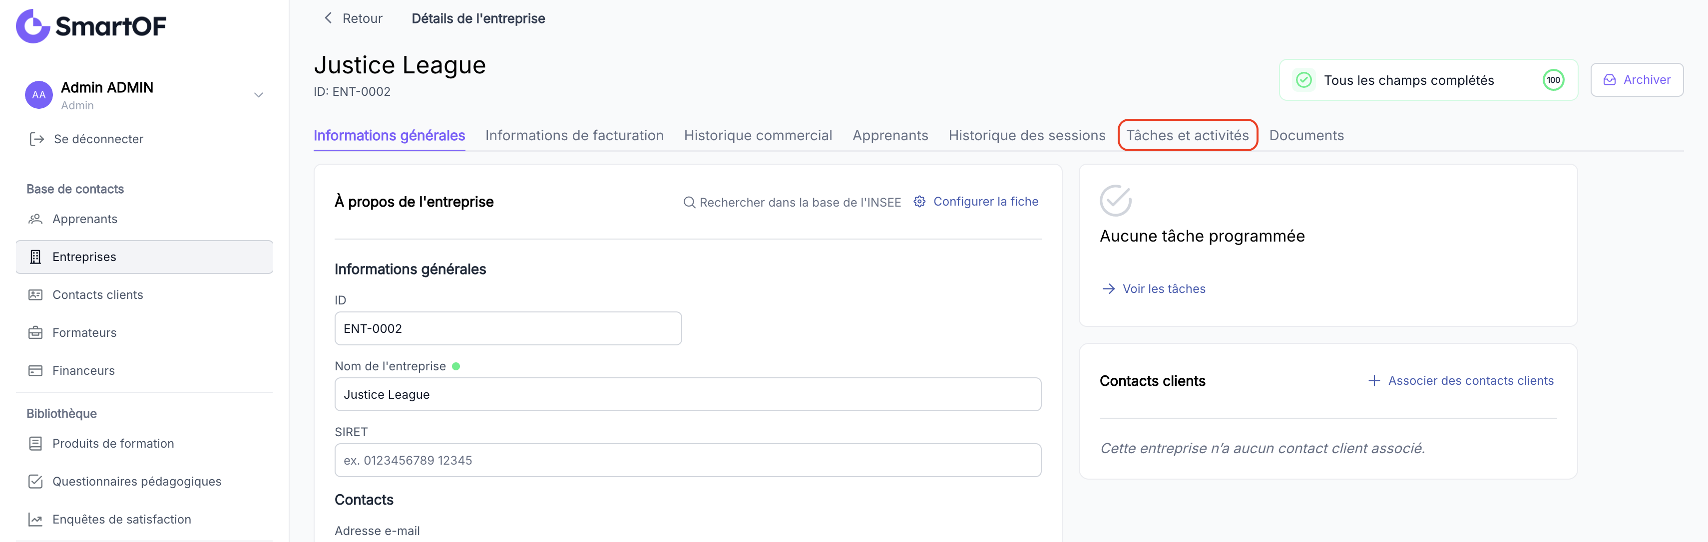This screenshot has height=542, width=1708.
Task: Open Voir les tâches link
Action: pyautogui.click(x=1164, y=289)
